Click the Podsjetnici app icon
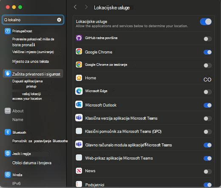221x188 pixels. point(79,184)
